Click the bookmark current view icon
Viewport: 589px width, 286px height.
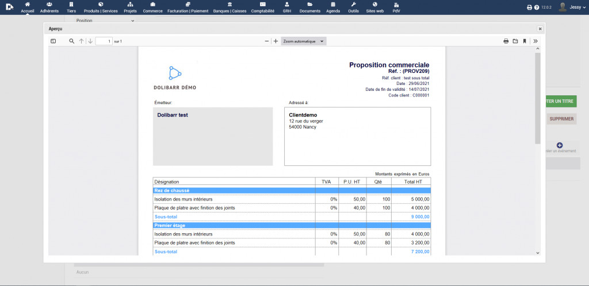[x=525, y=41]
